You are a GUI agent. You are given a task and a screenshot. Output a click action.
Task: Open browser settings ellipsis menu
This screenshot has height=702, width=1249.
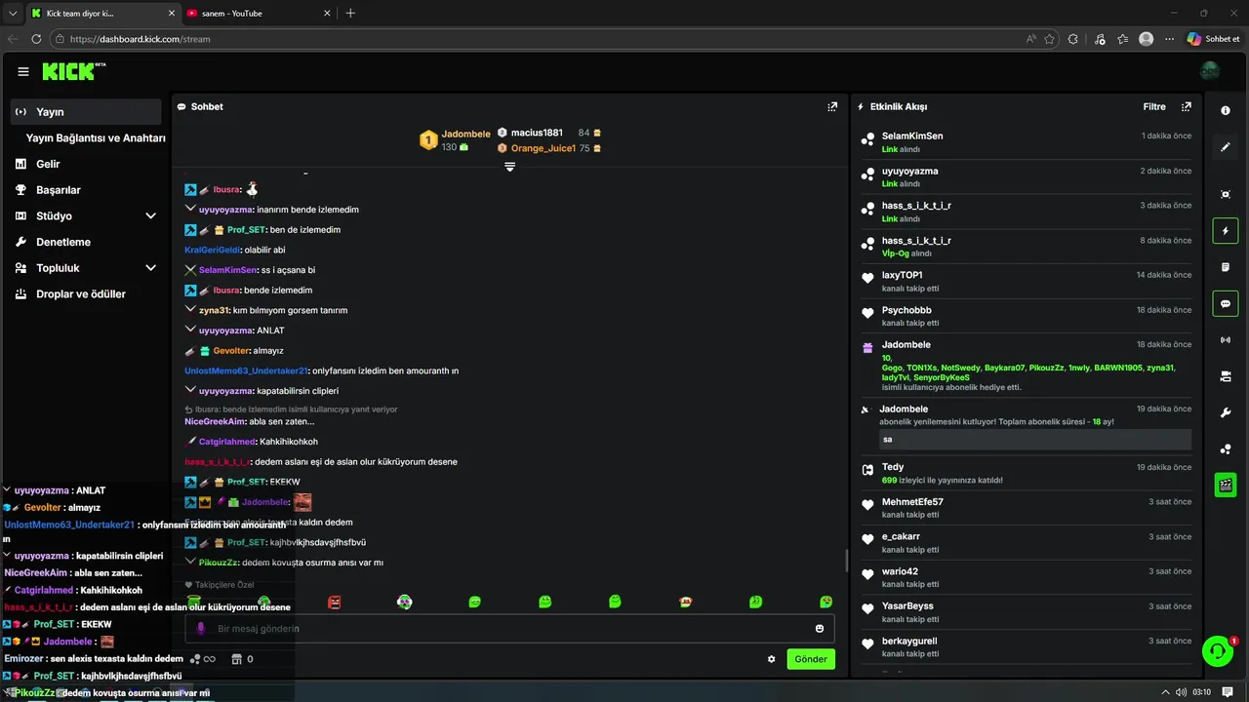pyautogui.click(x=1170, y=39)
